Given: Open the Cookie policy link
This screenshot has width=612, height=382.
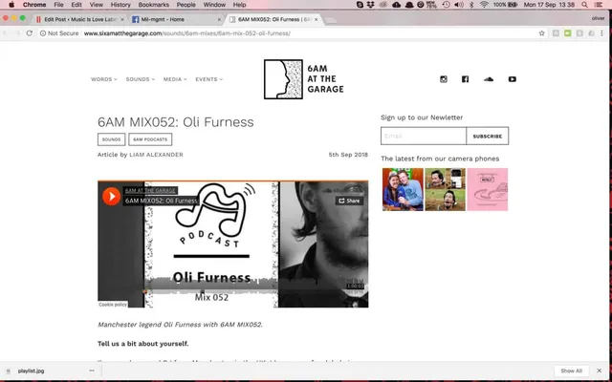Looking at the screenshot, I should pyautogui.click(x=113, y=305).
